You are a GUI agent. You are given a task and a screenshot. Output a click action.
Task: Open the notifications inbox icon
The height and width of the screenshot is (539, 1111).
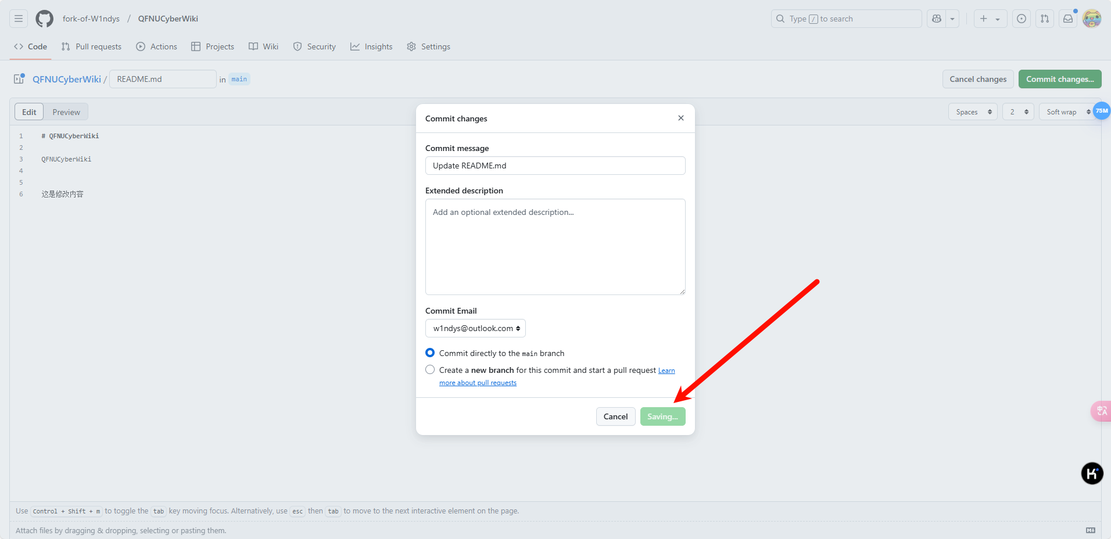[x=1068, y=19]
